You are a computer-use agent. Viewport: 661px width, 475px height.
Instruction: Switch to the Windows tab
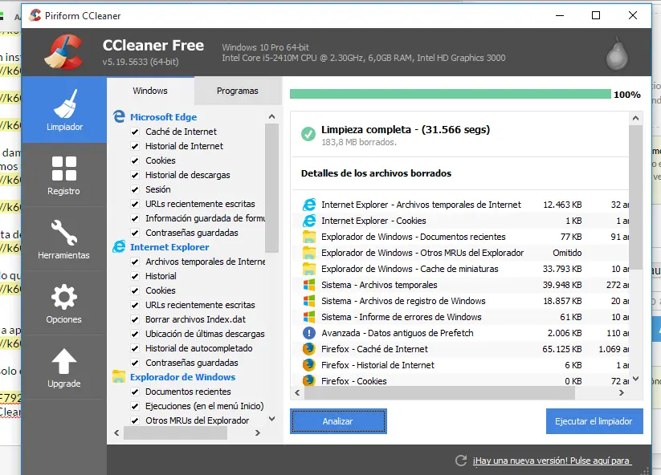150,91
